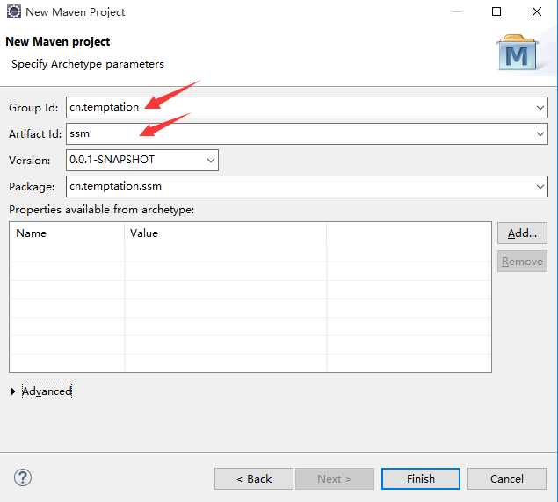Click the Add... button
This screenshot has width=558, height=502.
coord(522,233)
